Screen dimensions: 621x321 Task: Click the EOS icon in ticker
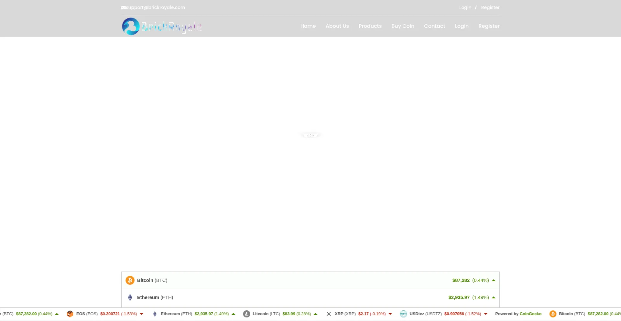click(70, 314)
